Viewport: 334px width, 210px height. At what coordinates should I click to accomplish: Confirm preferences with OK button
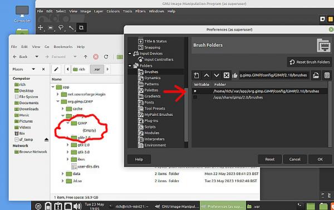(x=320, y=159)
